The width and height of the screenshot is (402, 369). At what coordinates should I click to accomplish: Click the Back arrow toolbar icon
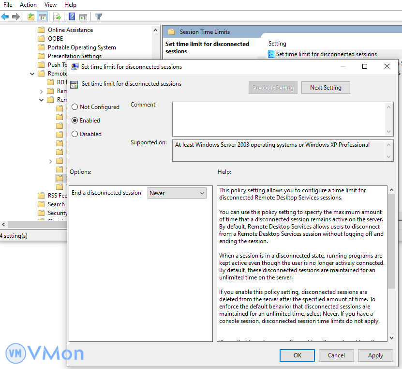click(x=5, y=17)
